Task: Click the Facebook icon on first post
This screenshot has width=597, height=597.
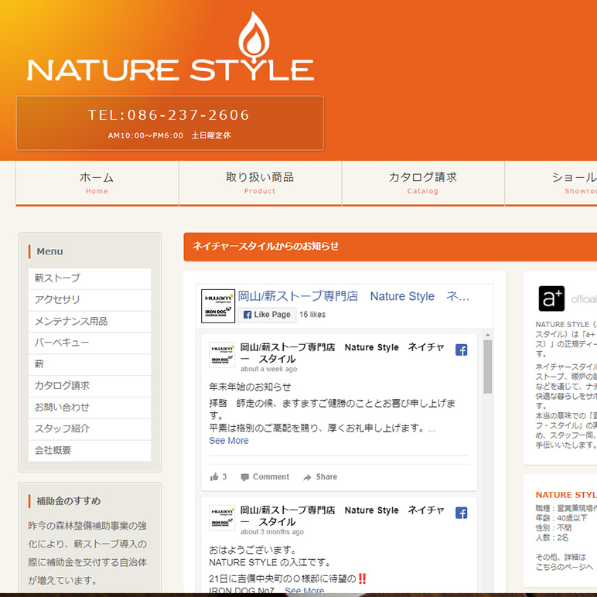Action: [461, 350]
